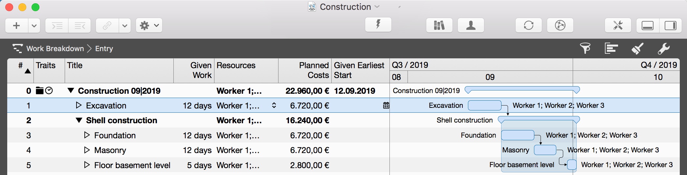Open the library books icon

point(439,25)
